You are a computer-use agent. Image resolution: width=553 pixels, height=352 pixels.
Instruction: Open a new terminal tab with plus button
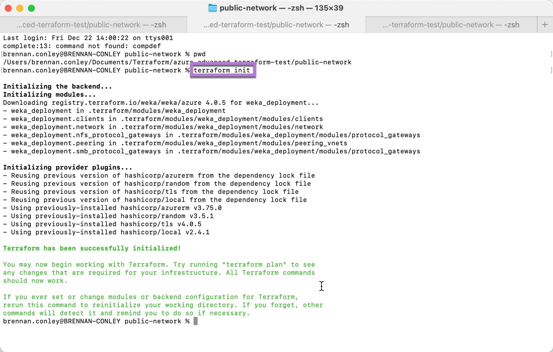[545, 25]
